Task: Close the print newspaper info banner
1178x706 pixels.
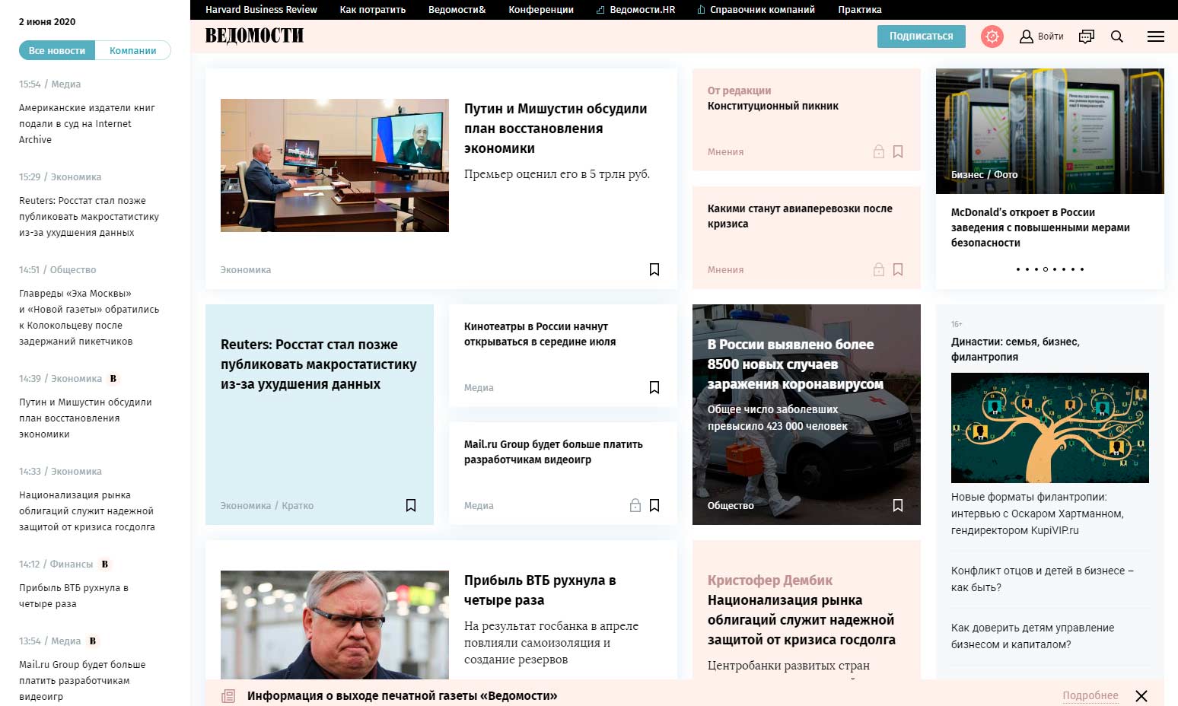Action: (x=1141, y=696)
